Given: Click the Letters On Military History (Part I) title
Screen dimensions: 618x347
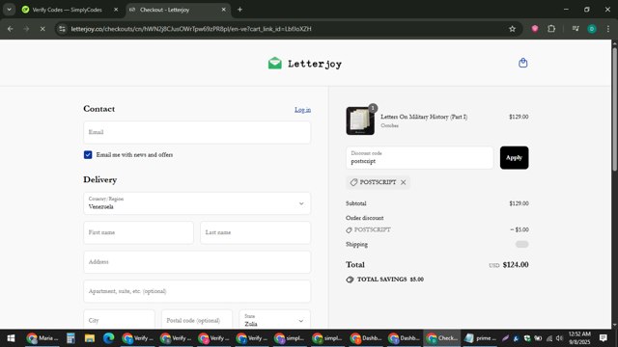Looking at the screenshot, I should tap(424, 117).
